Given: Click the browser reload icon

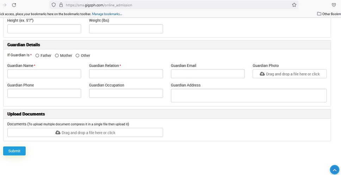Looking at the screenshot, I should click(x=14, y=5).
